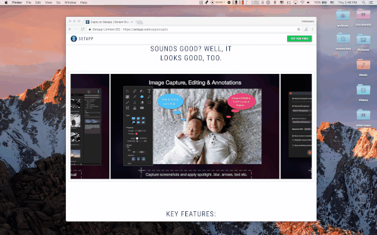This screenshot has width=377, height=235.
Task: Close the Capto on Setapp tab
Action: (132, 22)
